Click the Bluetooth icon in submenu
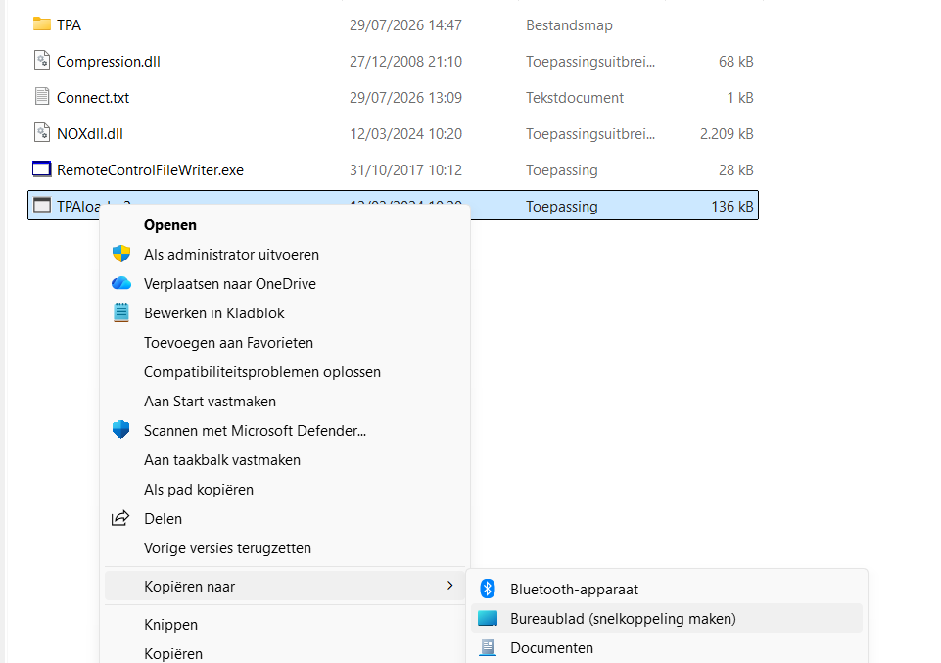941x663 pixels. tap(488, 590)
